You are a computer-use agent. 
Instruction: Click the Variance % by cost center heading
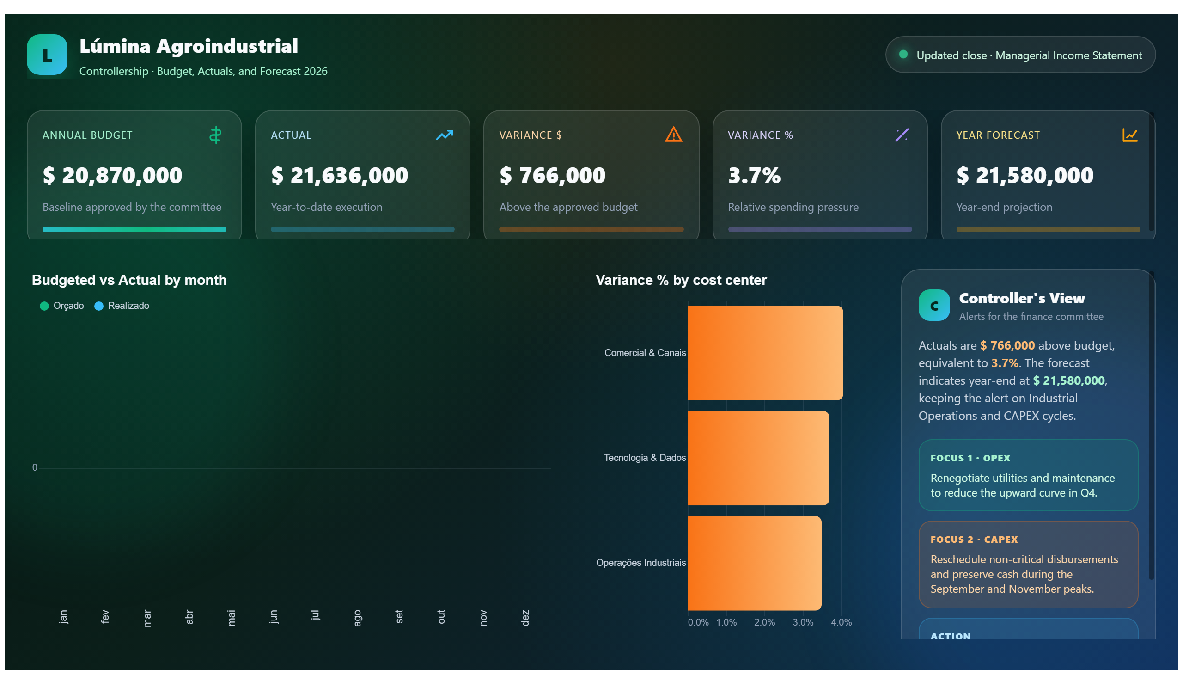point(681,280)
